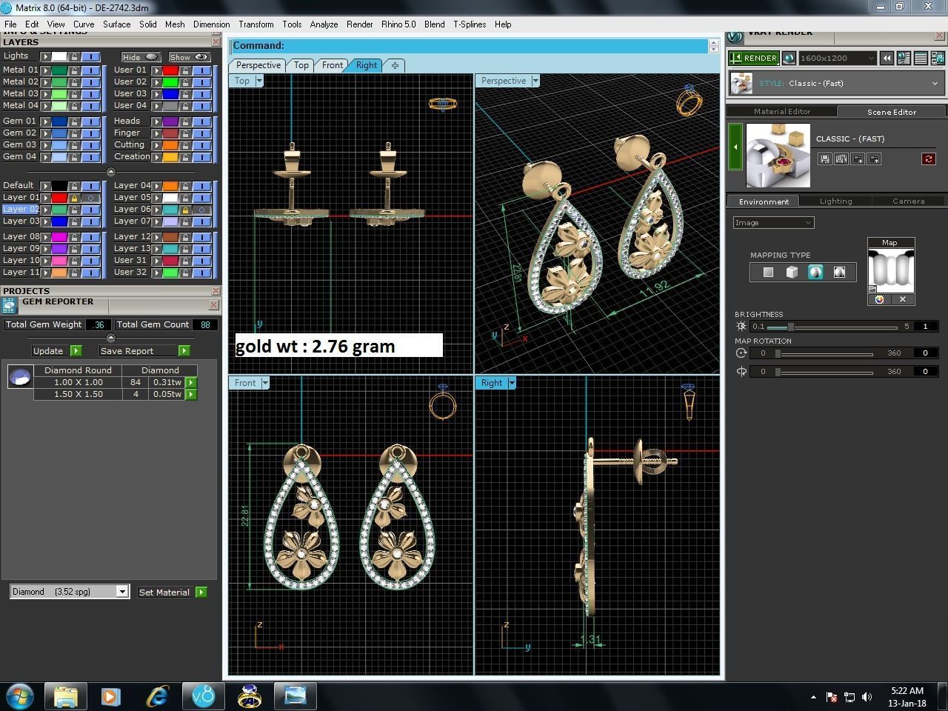Click the Right viewport ring preview icon
The image size is (948, 711).
[x=688, y=402]
